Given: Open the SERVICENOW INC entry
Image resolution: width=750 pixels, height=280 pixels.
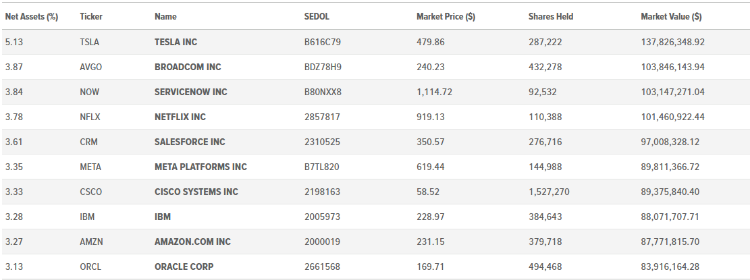Looking at the screenshot, I should tap(191, 92).
